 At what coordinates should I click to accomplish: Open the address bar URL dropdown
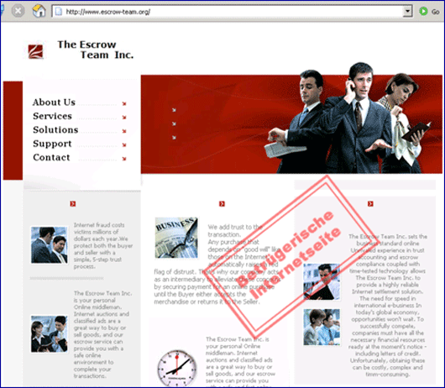(407, 12)
